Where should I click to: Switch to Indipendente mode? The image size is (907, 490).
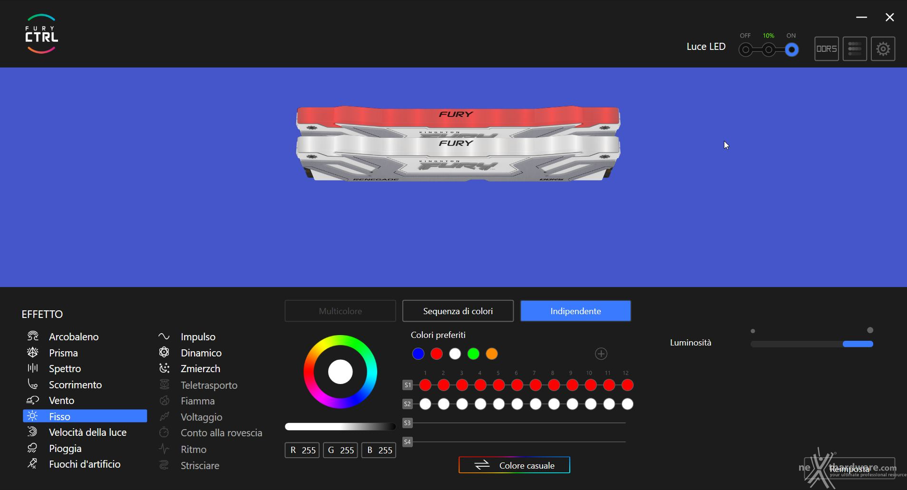pos(575,311)
